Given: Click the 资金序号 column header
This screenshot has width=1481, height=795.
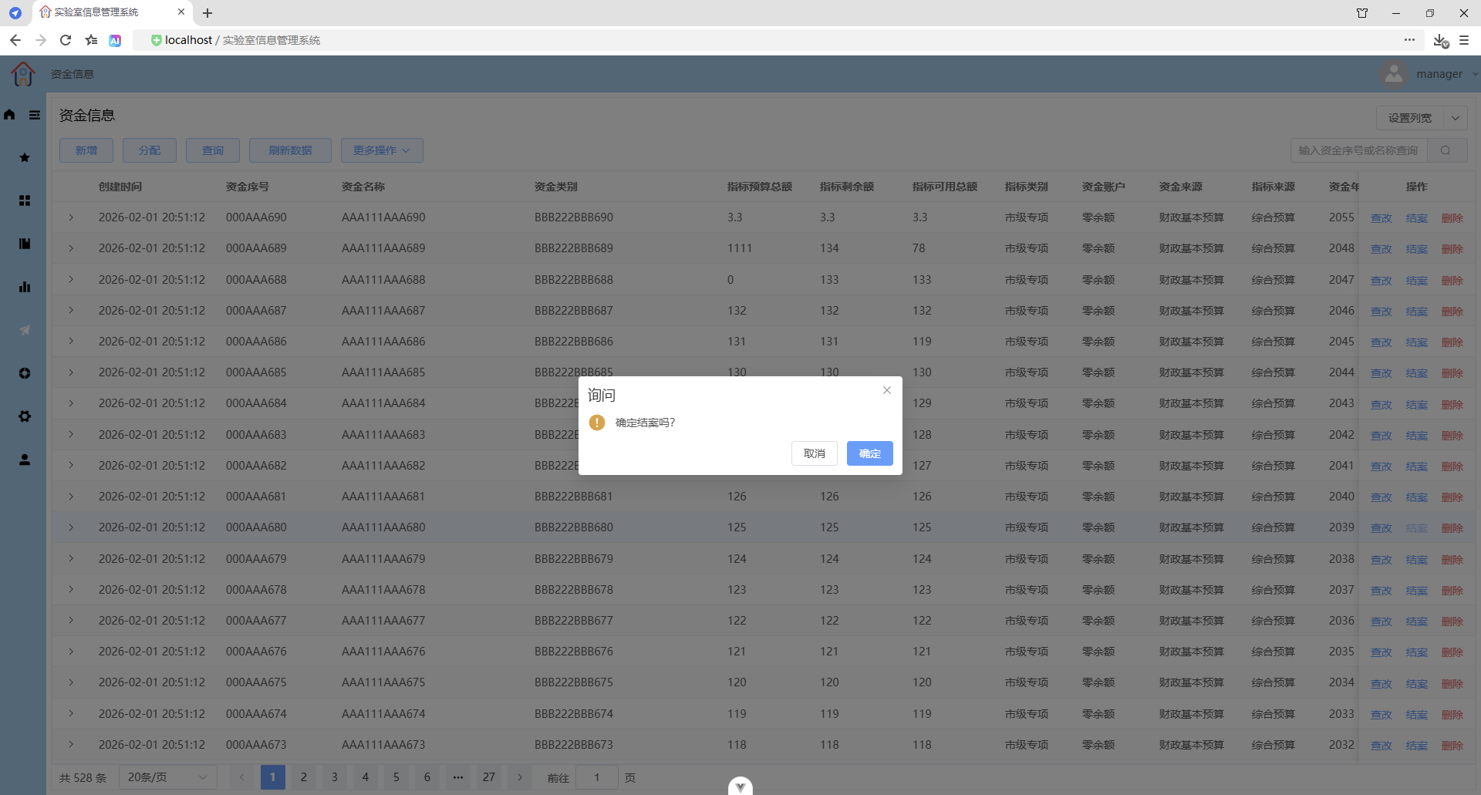Looking at the screenshot, I should pos(248,187).
